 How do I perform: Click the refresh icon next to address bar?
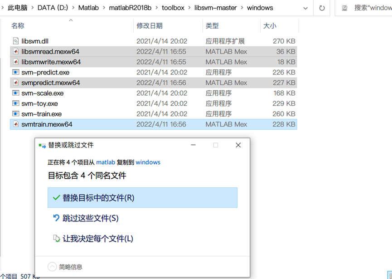tap(322, 8)
